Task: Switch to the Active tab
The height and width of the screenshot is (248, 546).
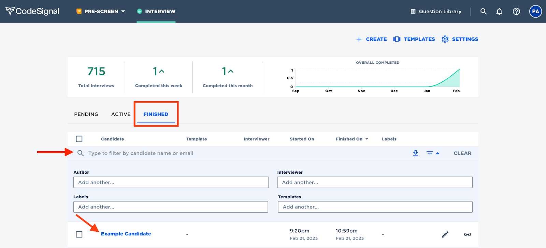Action: click(121, 114)
